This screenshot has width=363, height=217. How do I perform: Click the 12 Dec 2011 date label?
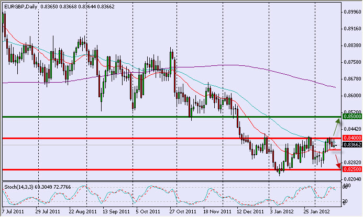click(249, 213)
